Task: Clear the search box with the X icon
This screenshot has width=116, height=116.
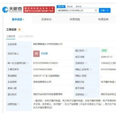Action: pos(96,10)
